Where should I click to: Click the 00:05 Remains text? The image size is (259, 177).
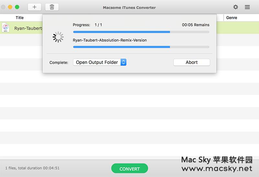[196, 25]
